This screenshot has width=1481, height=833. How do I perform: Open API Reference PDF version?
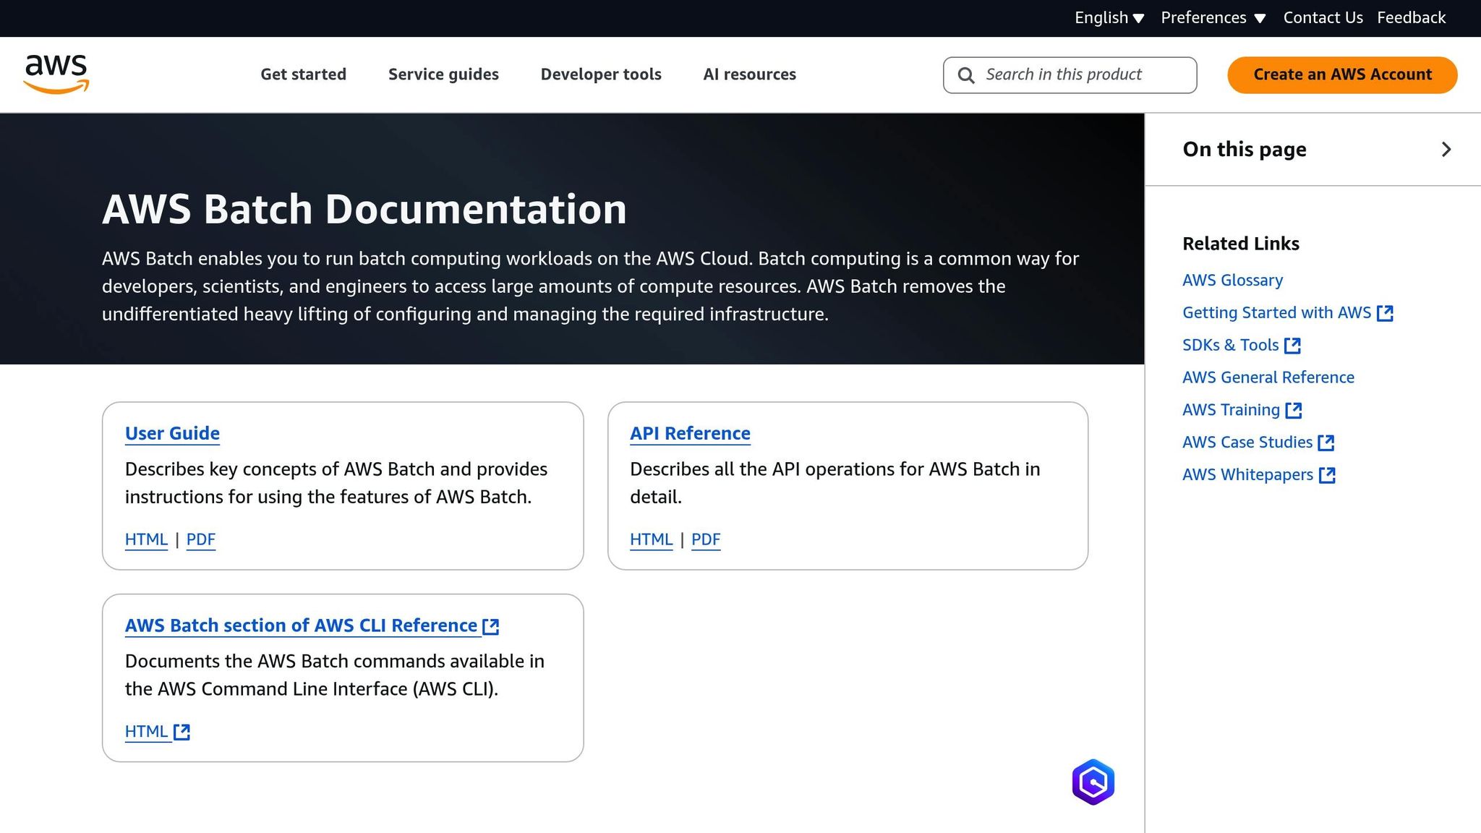706,539
